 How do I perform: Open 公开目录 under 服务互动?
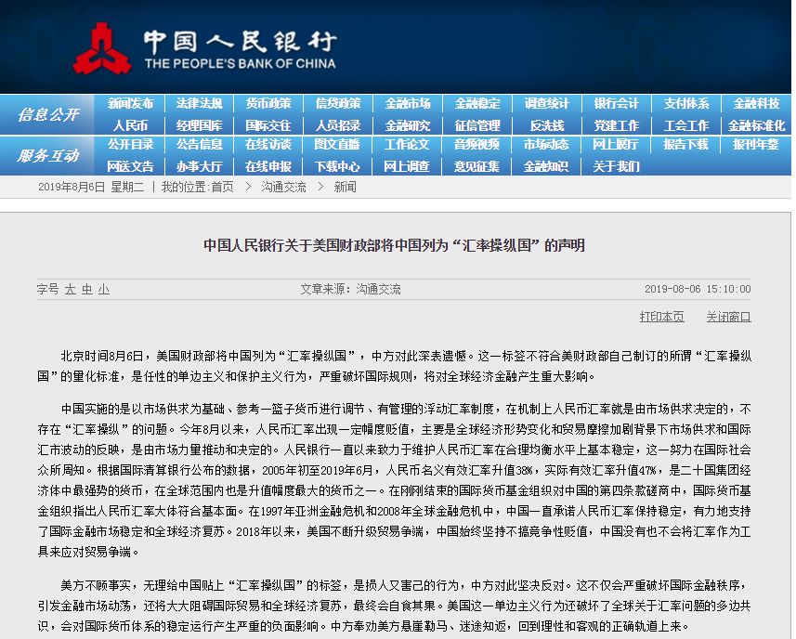(130, 145)
